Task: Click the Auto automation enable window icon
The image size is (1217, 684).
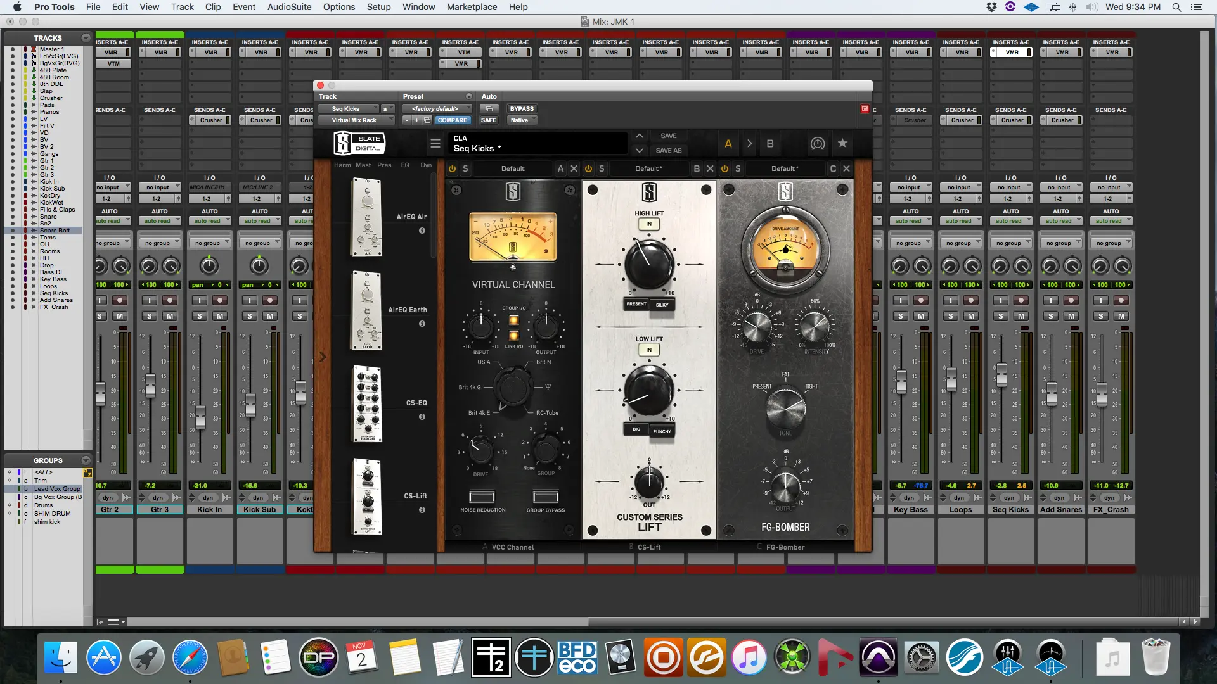Action: click(489, 109)
